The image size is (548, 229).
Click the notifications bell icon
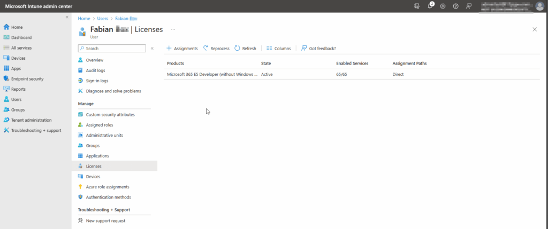coord(430,6)
